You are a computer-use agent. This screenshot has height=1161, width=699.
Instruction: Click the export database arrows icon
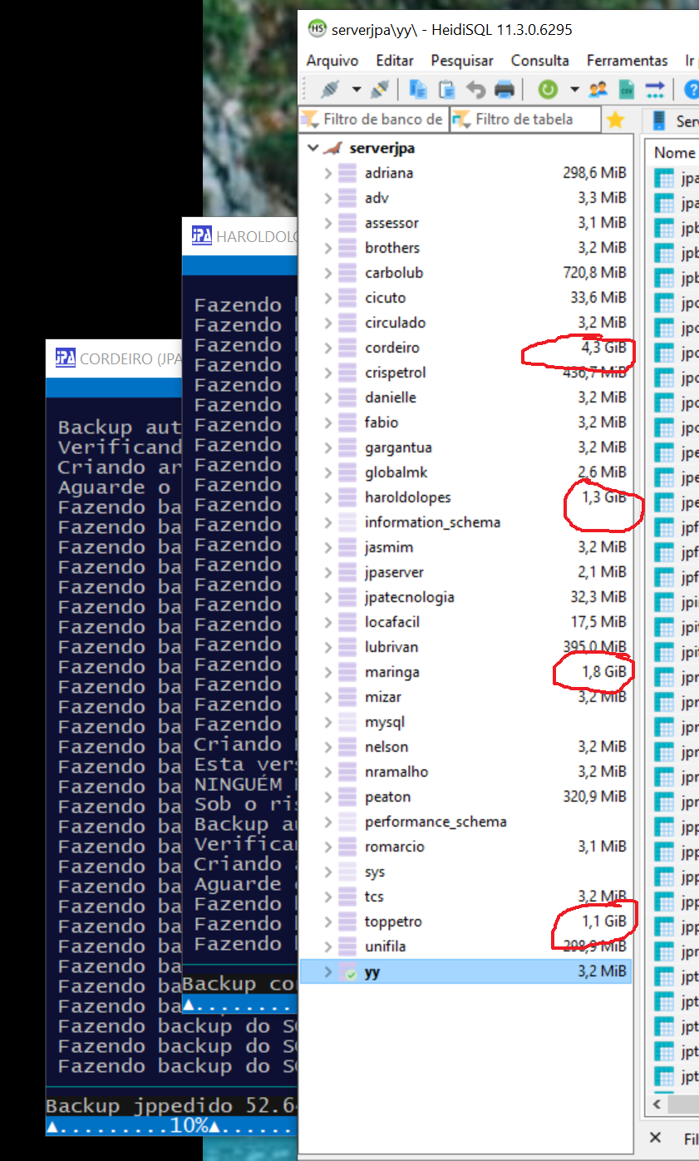point(655,89)
